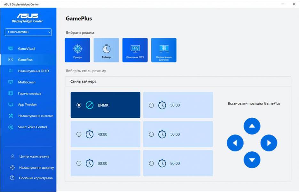
Task: Open the Вирівнювання дисплею mode tile
Action: [164, 50]
